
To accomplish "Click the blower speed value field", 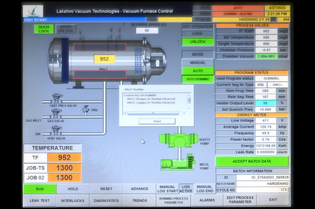I will [147, 31].
